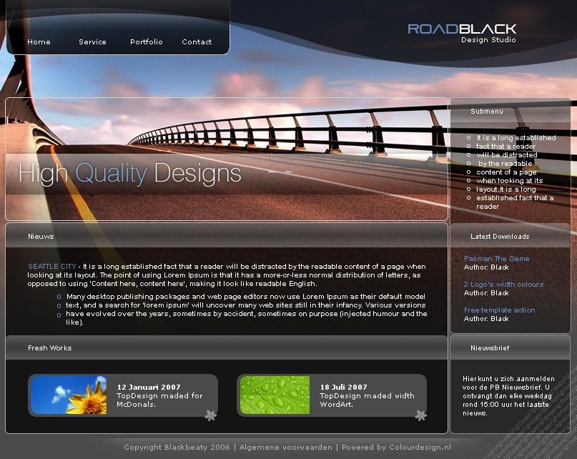Click the '12 Januari 2007' work title
The width and height of the screenshot is (577, 459).
(149, 387)
